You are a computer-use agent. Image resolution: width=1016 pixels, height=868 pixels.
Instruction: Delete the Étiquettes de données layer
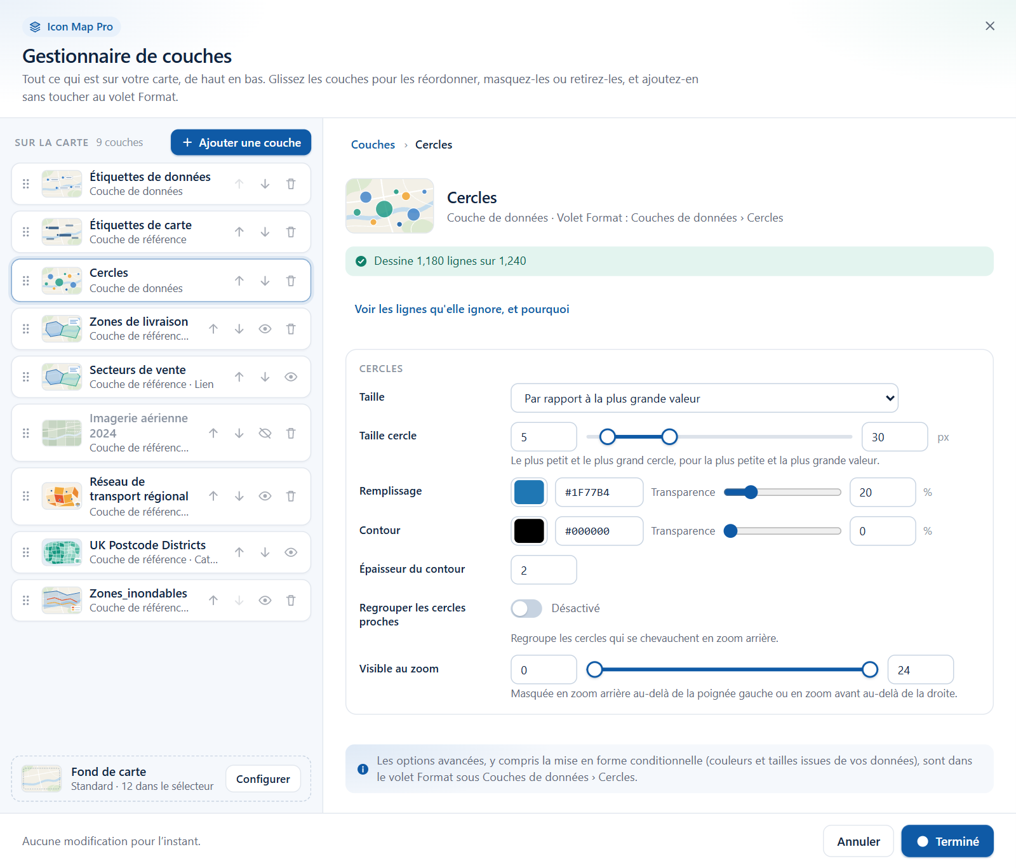click(291, 184)
